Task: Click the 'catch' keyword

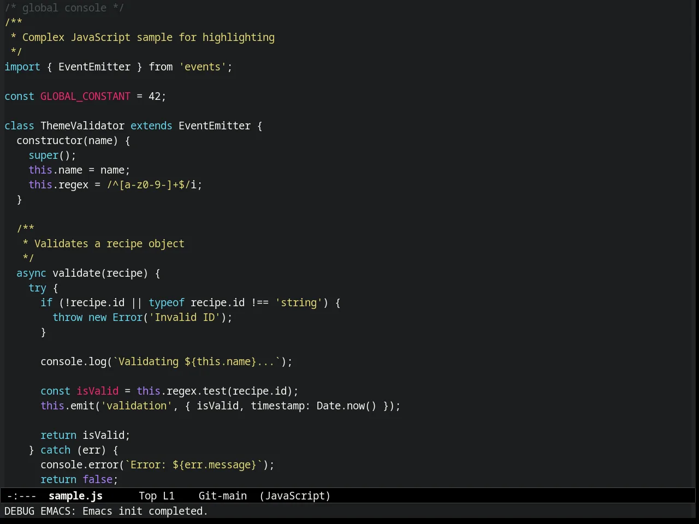Action: 55,450
